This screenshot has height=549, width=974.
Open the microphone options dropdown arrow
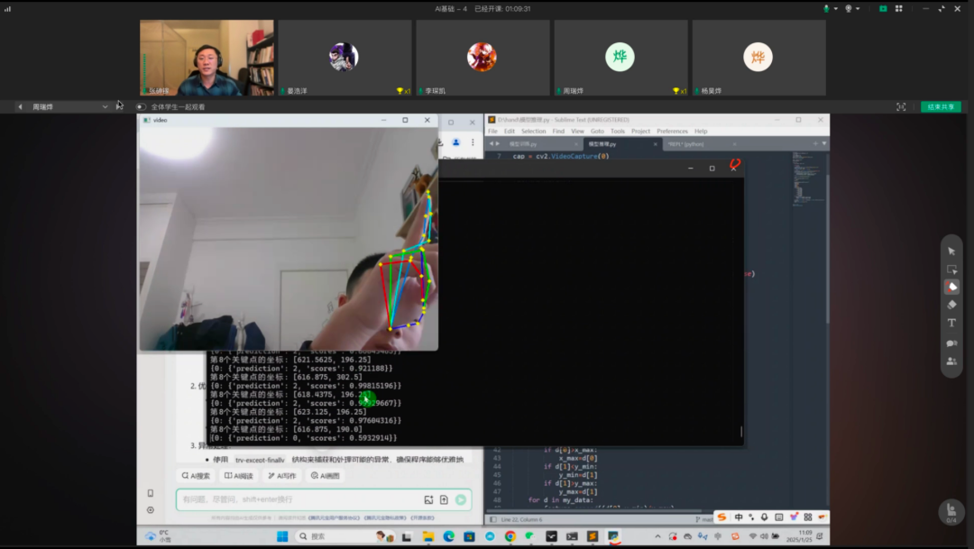click(x=835, y=9)
